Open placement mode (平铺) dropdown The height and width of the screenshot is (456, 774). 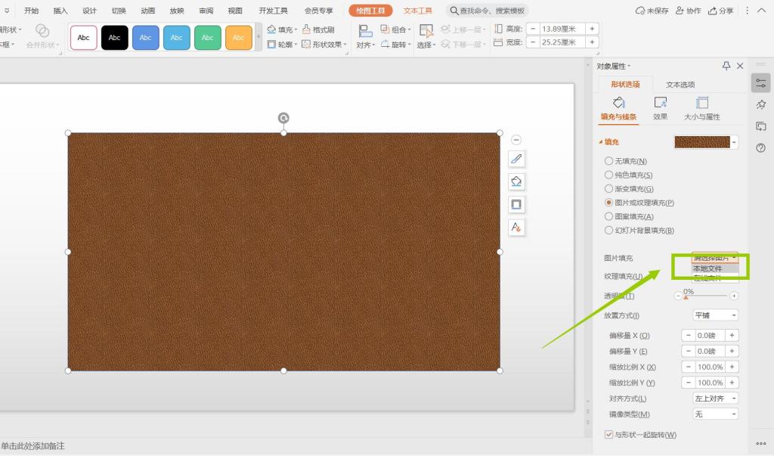[715, 315]
